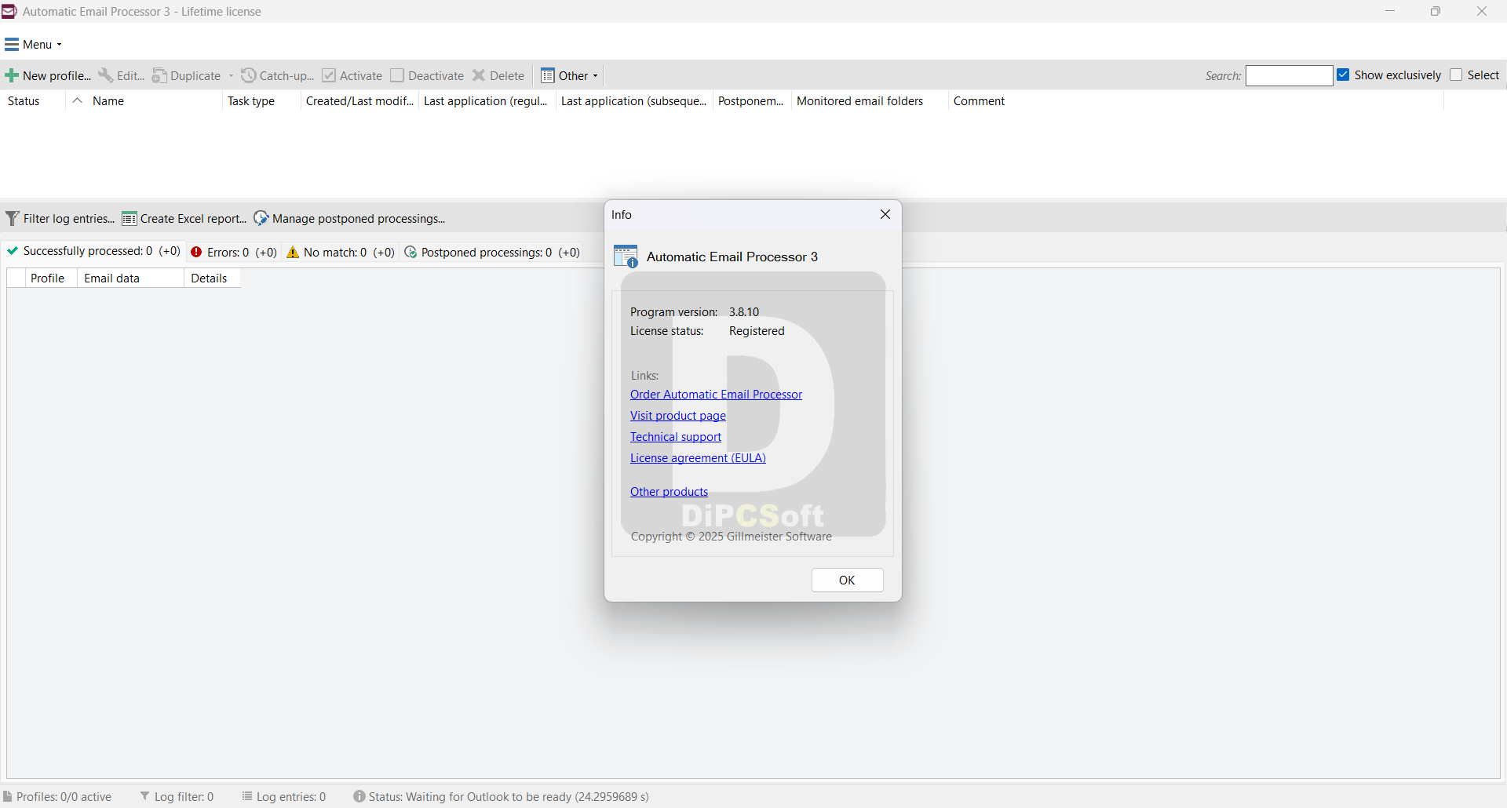
Task: Click the Comment column header
Action: click(1195, 100)
